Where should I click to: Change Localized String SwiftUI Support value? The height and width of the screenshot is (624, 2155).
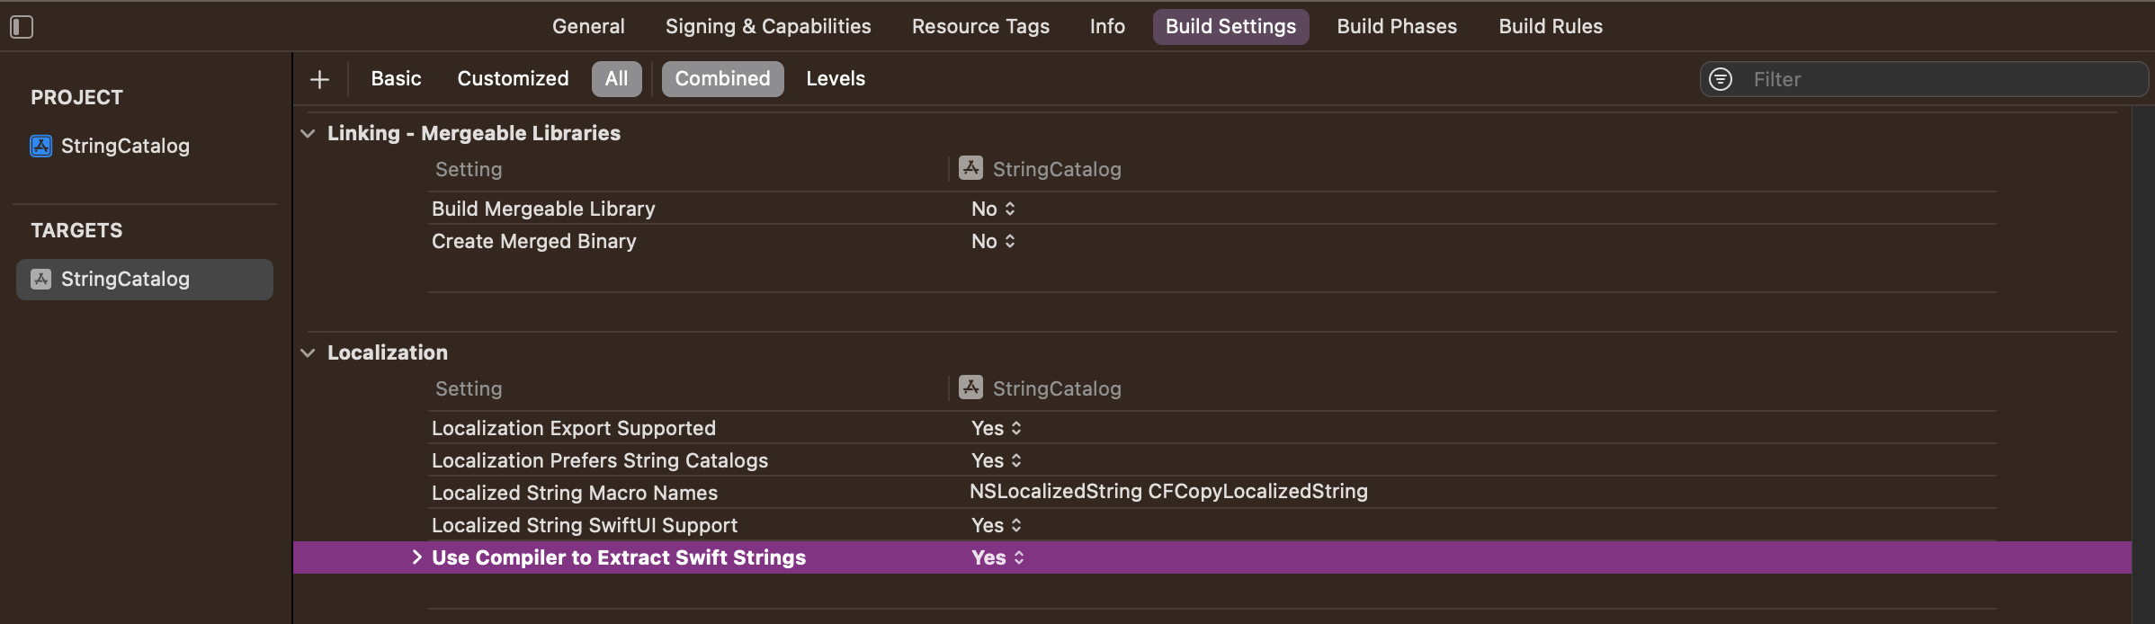point(997,525)
